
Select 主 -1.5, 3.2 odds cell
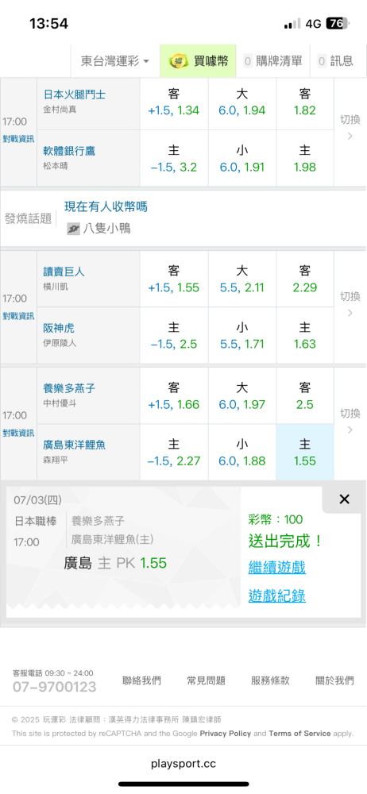coord(174,159)
